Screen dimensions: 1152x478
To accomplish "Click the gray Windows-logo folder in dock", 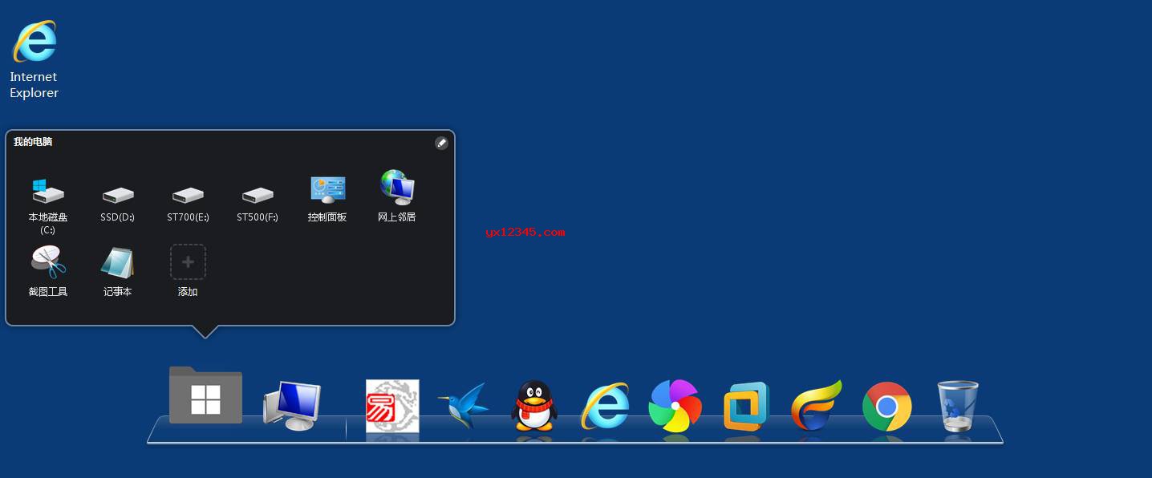I will click(205, 395).
